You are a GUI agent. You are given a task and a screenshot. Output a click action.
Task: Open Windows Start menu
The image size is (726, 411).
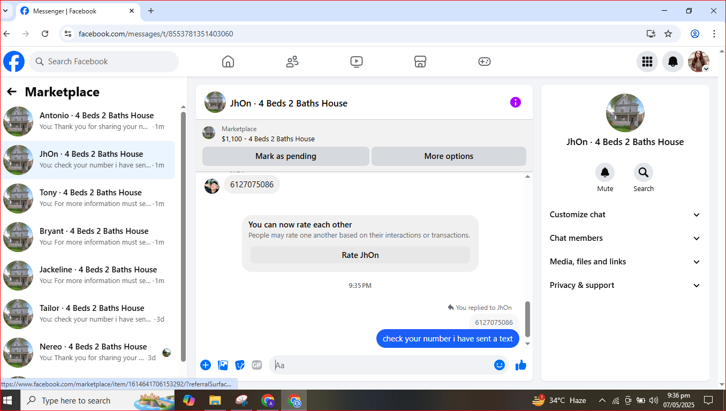click(8, 400)
